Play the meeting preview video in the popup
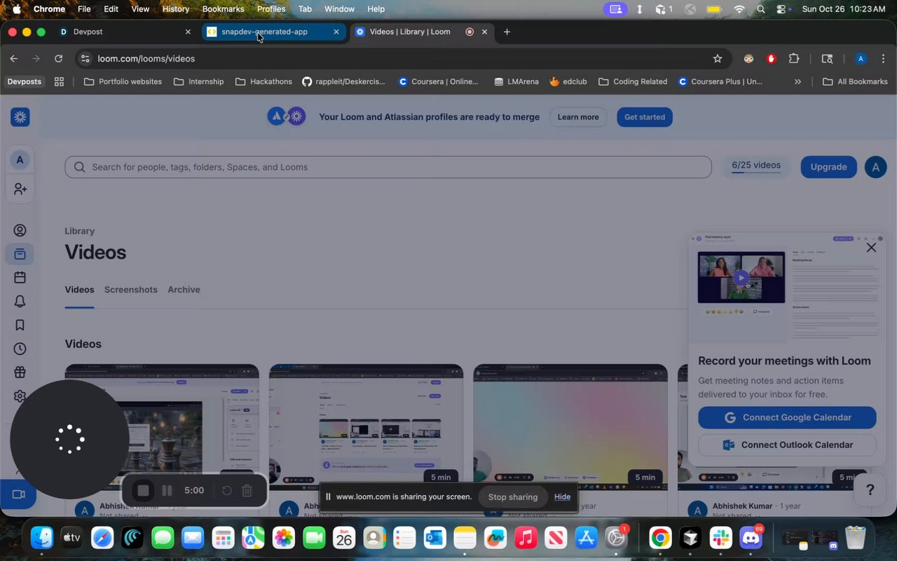 (741, 278)
